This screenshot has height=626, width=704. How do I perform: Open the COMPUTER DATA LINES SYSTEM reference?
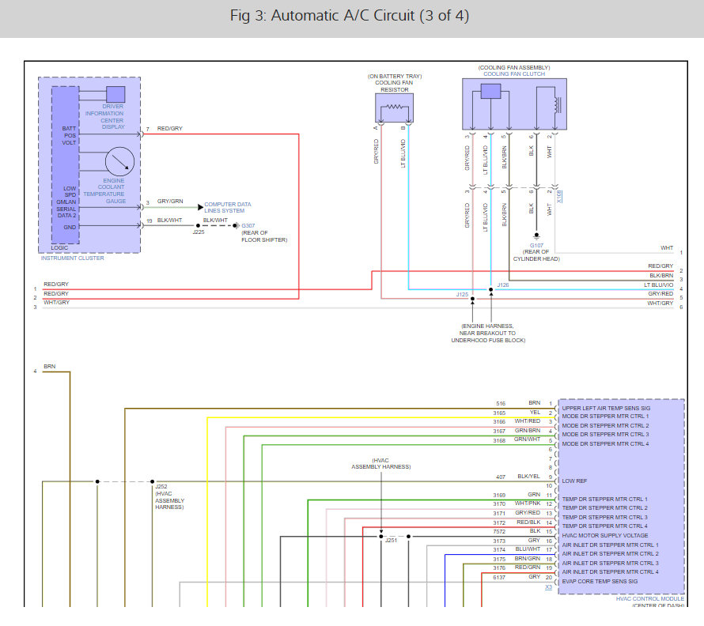click(228, 207)
